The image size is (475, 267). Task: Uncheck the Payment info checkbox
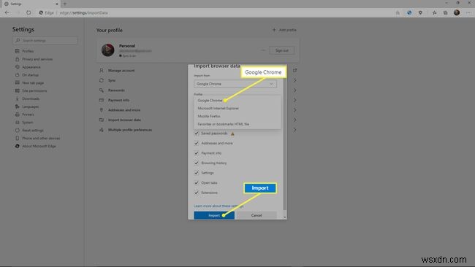click(x=197, y=153)
